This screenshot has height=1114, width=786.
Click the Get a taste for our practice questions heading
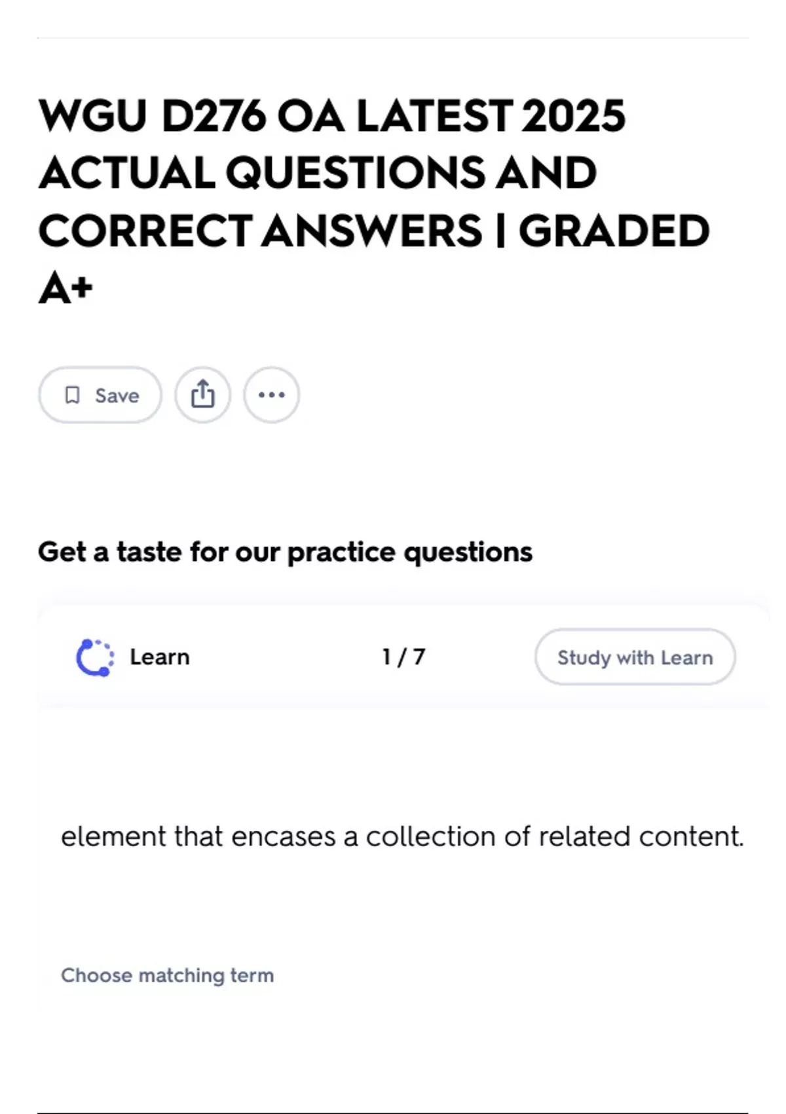click(x=285, y=552)
